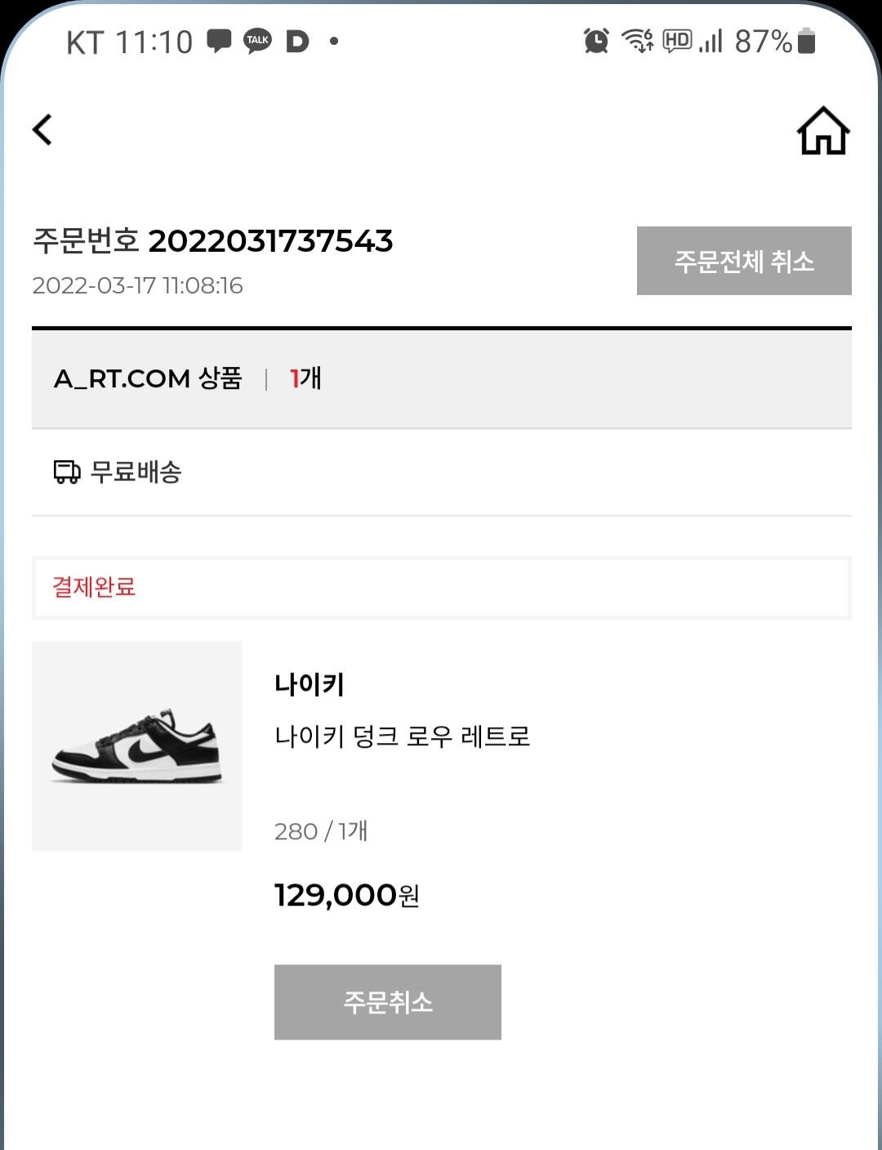The image size is (882, 1150).
Task: Tap the battery indicator icon
Action: pyautogui.click(x=806, y=40)
